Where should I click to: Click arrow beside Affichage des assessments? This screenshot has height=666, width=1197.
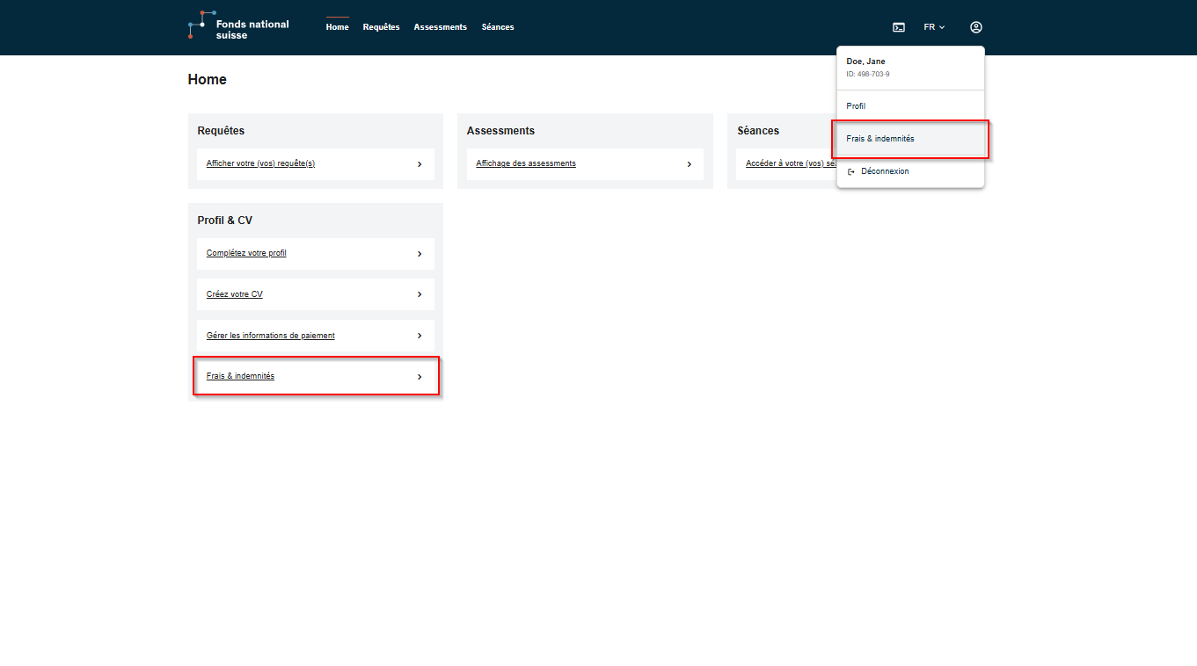(689, 164)
